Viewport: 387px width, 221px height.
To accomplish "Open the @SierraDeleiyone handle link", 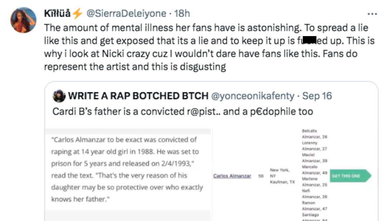I will [126, 14].
